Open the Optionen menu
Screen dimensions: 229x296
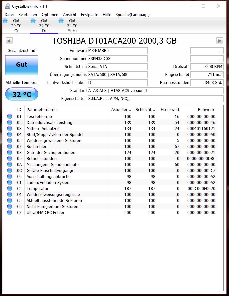pyautogui.click(x=50, y=15)
